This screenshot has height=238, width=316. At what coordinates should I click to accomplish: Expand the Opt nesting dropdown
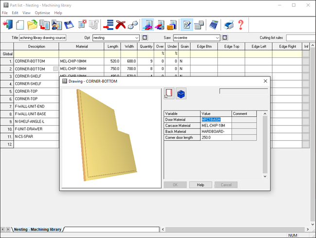137,37
